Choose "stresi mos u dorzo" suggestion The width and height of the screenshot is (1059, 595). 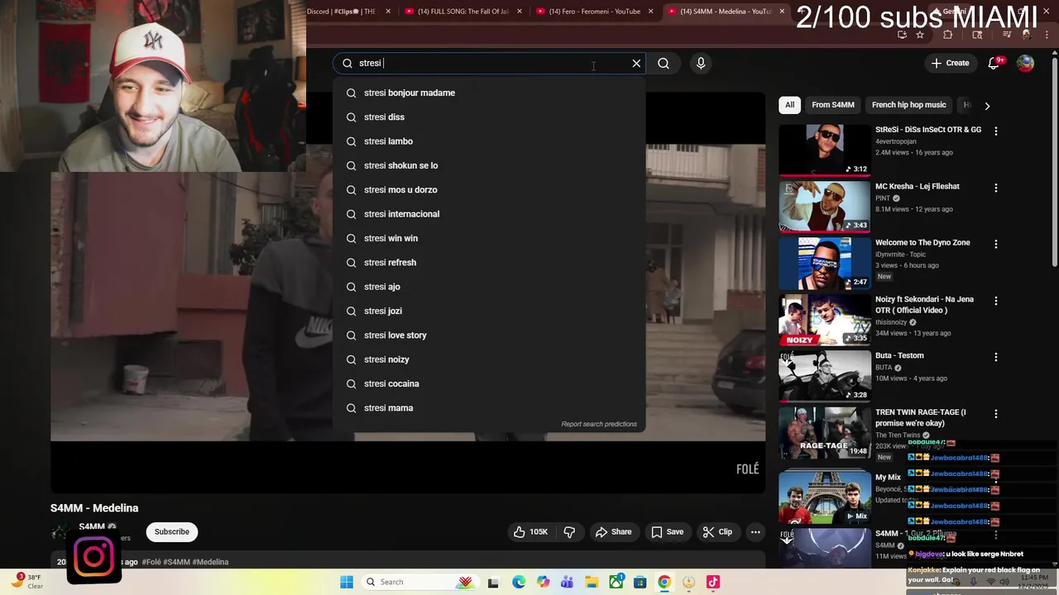[489, 190]
